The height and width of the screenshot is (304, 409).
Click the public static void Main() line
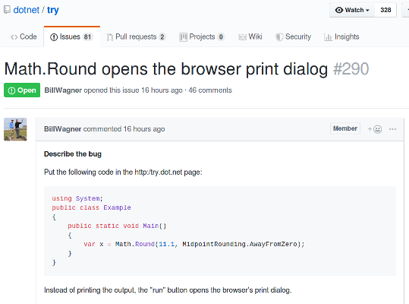pyautogui.click(x=117, y=226)
